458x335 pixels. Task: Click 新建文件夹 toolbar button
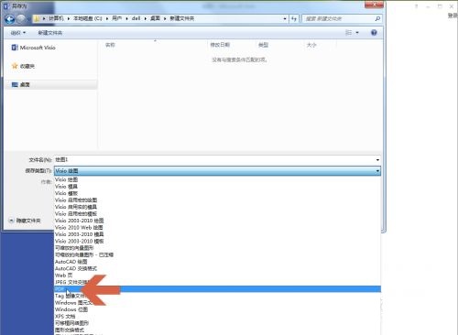tap(50, 33)
